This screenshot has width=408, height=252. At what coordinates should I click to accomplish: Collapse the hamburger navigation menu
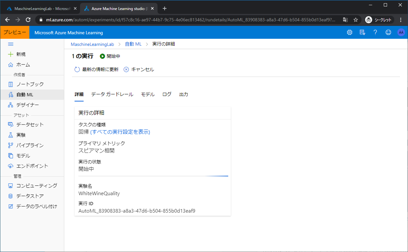coord(10,44)
